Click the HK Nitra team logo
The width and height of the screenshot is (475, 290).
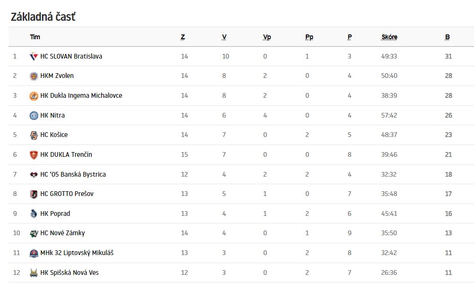(34, 116)
